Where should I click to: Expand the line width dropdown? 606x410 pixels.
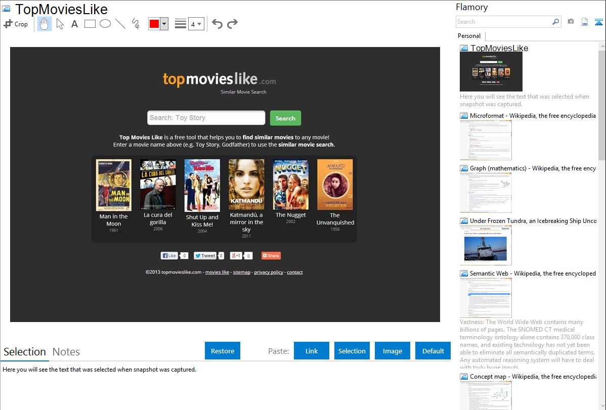(x=196, y=24)
